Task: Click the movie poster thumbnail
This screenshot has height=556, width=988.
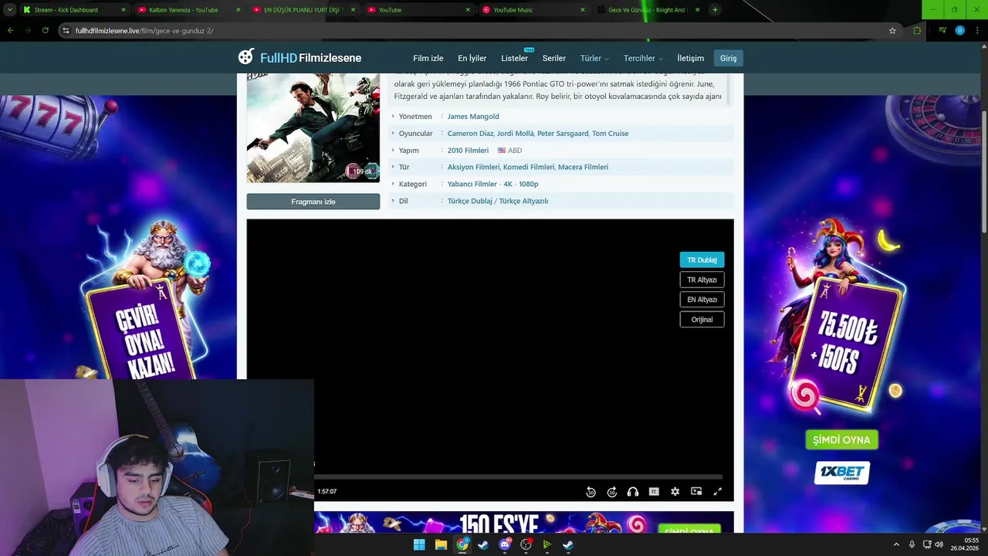Action: coord(313,127)
